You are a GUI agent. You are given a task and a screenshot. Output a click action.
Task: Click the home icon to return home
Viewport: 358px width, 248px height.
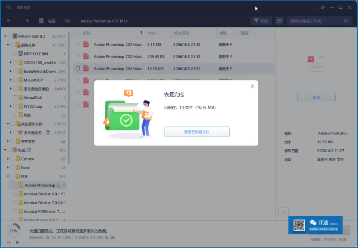click(8, 7)
